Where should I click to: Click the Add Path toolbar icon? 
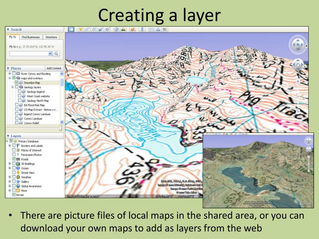click(x=94, y=29)
